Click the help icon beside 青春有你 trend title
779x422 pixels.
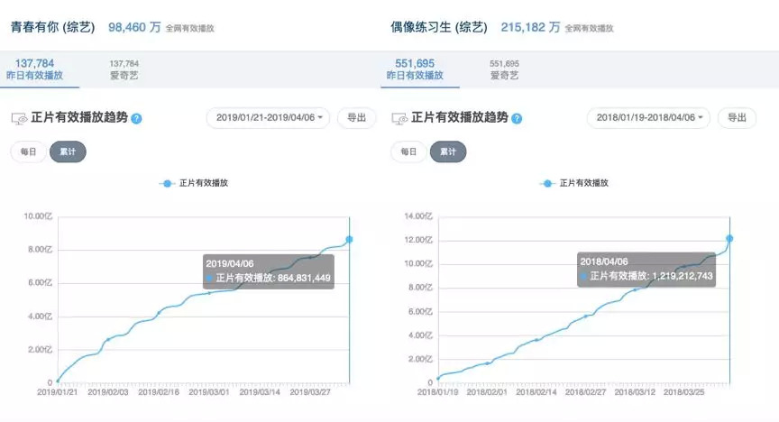(137, 118)
